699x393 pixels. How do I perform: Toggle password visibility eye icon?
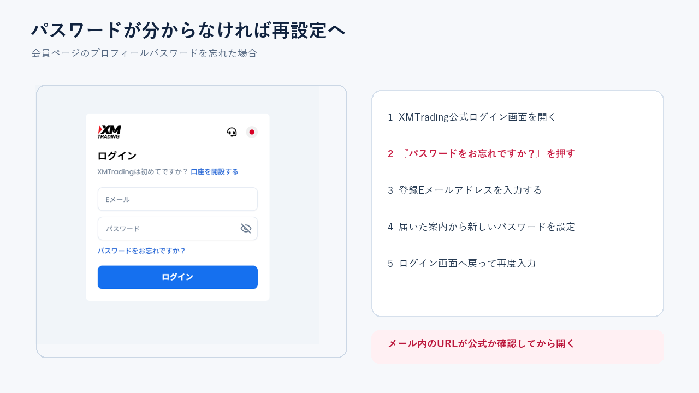tap(246, 228)
